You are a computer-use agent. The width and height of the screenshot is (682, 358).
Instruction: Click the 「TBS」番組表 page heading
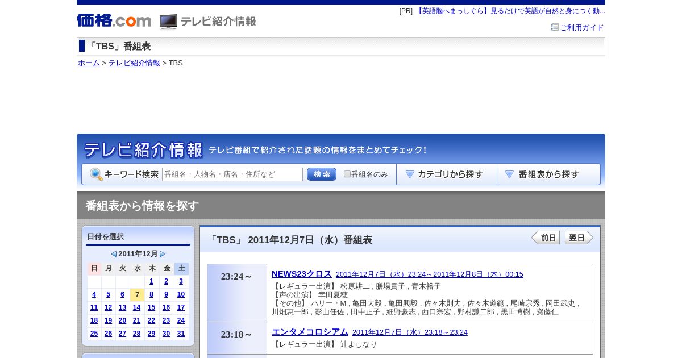point(119,47)
